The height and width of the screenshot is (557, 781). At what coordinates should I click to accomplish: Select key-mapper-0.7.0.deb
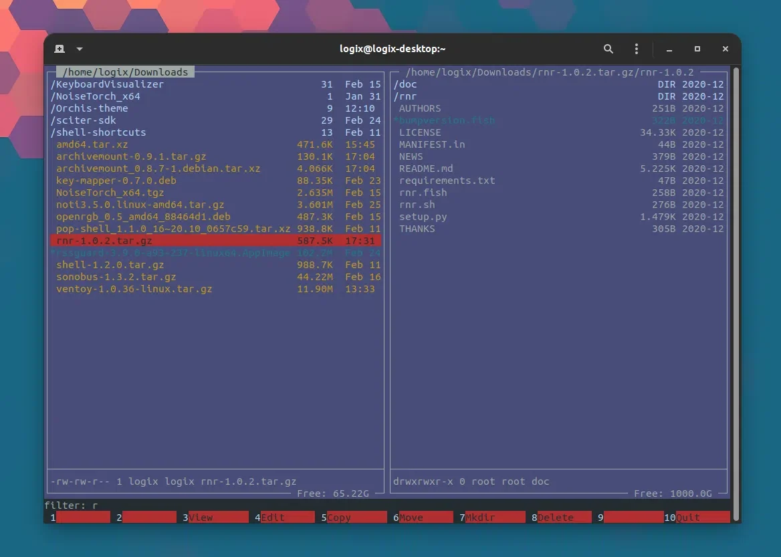click(216, 181)
